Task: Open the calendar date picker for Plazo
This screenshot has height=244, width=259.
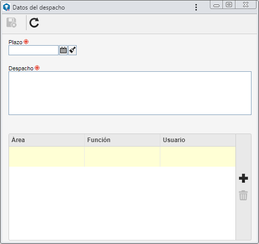Action: pyautogui.click(x=63, y=50)
